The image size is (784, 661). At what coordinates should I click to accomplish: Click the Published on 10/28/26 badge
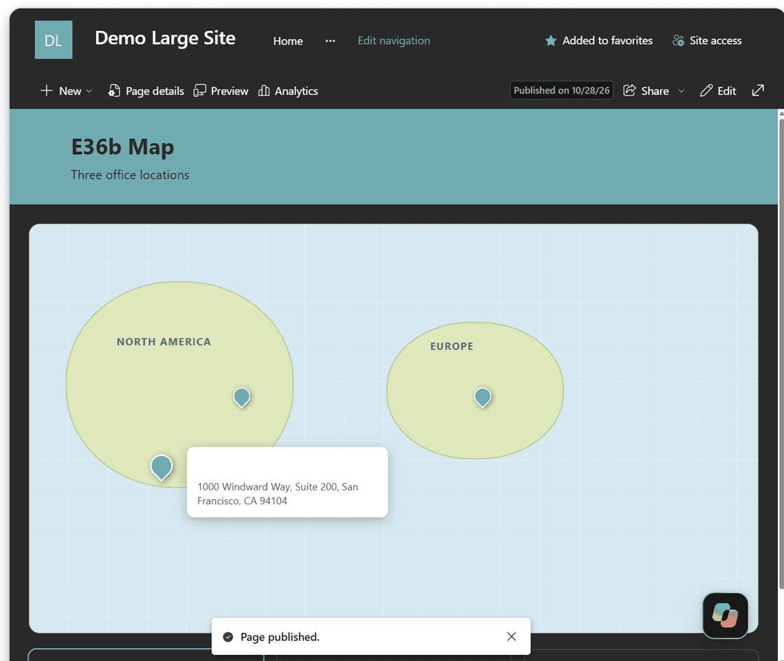coord(561,91)
